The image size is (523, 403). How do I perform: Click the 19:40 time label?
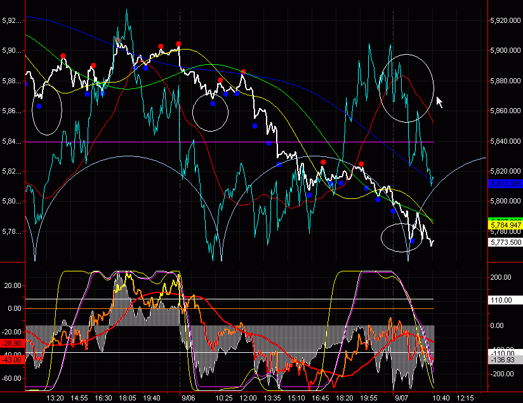(x=152, y=398)
